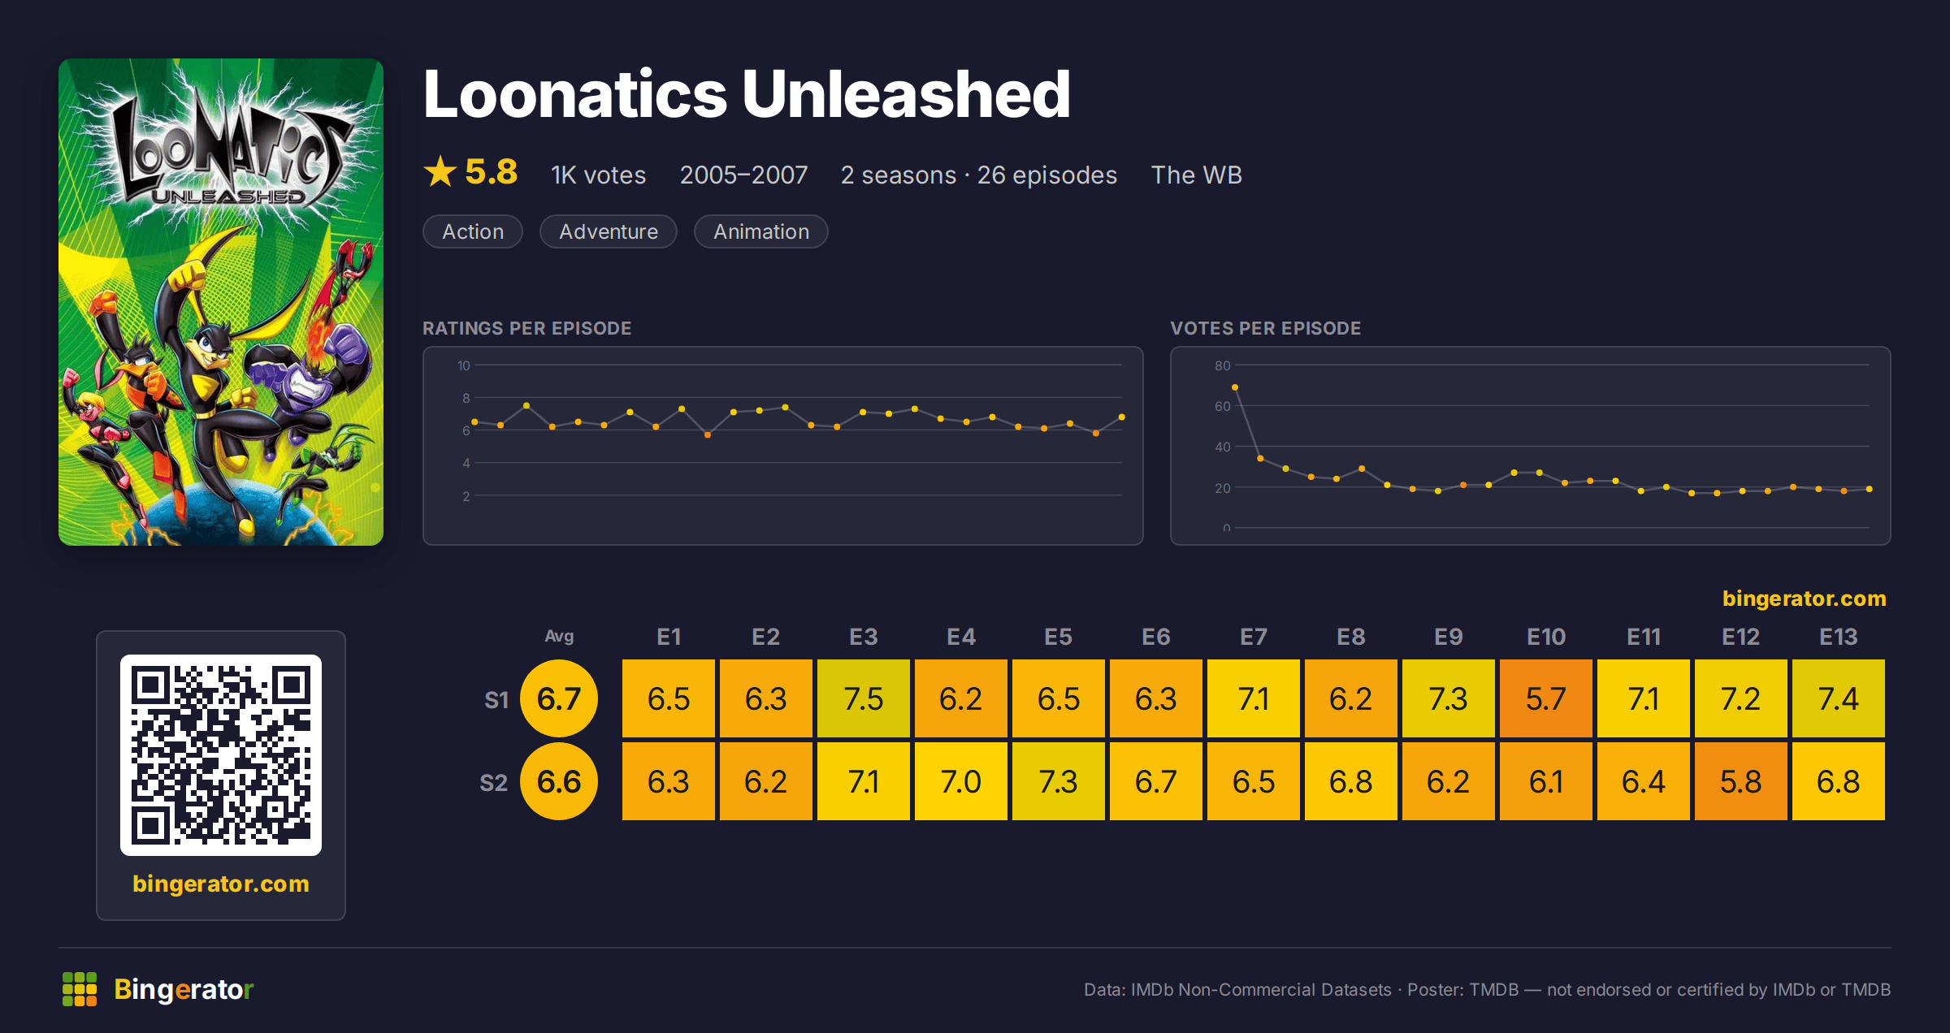This screenshot has height=1033, width=1950.
Task: Click the E13 column header
Action: tap(1839, 637)
